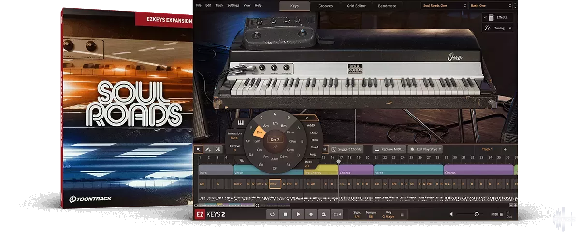Select the highlighted Dm 7 chord block

(275, 184)
